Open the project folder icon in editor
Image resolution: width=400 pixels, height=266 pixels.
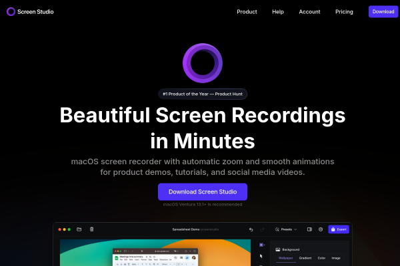click(x=79, y=229)
